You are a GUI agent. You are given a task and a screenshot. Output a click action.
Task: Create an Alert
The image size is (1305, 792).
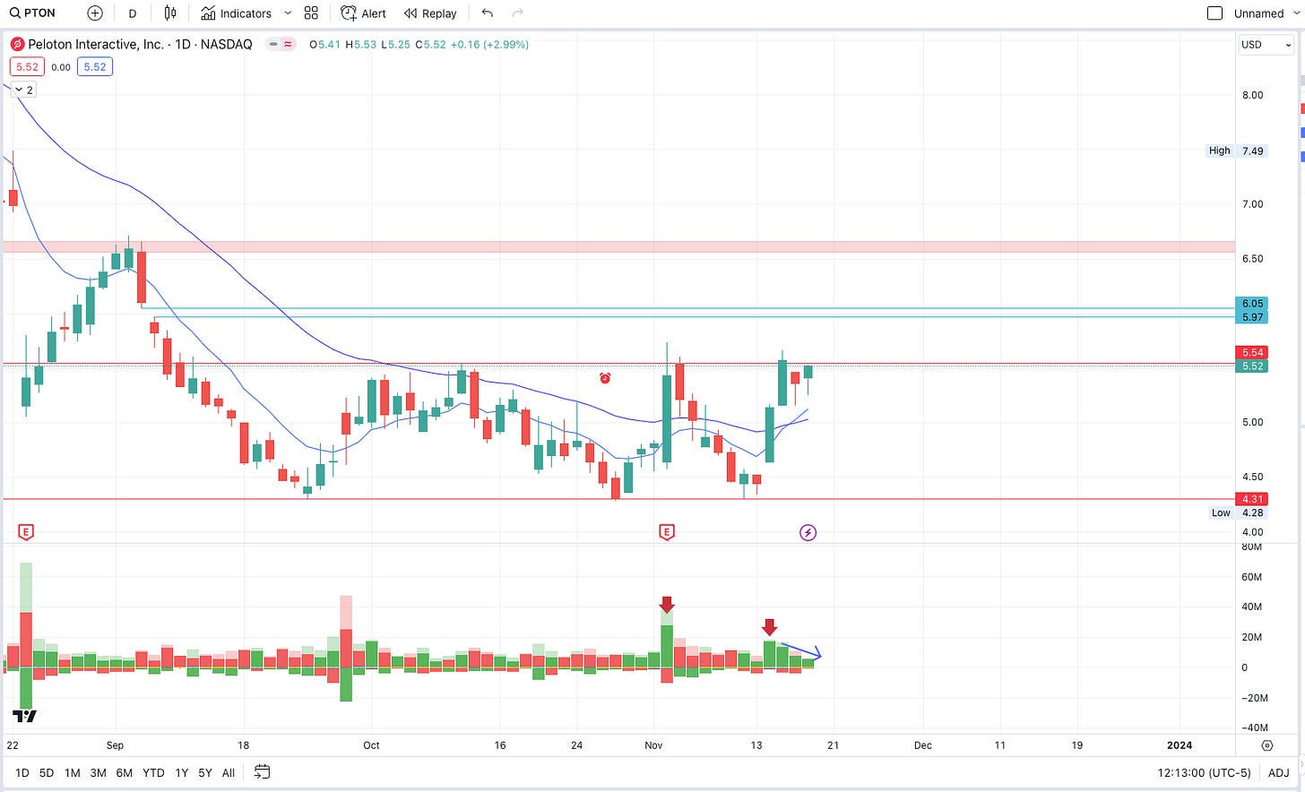(363, 13)
